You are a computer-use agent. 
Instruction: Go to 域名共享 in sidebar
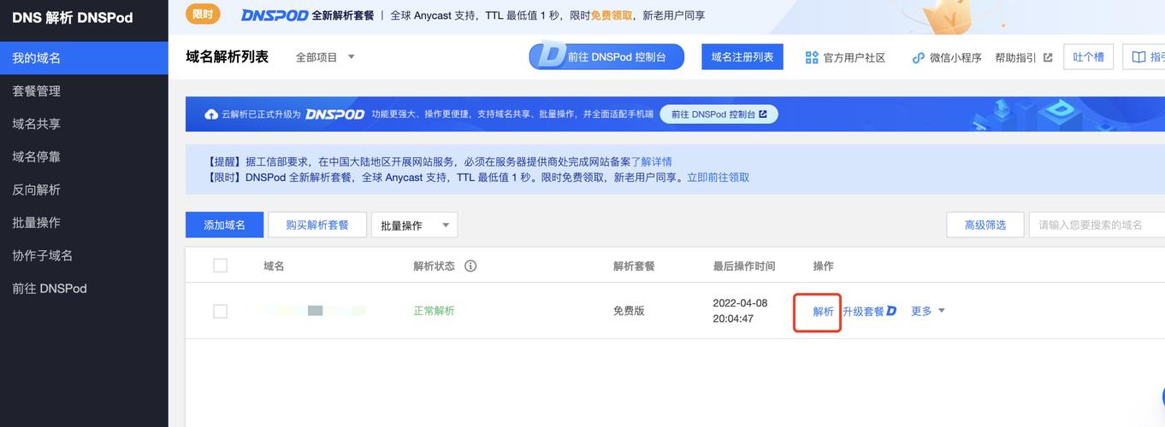click(x=84, y=124)
